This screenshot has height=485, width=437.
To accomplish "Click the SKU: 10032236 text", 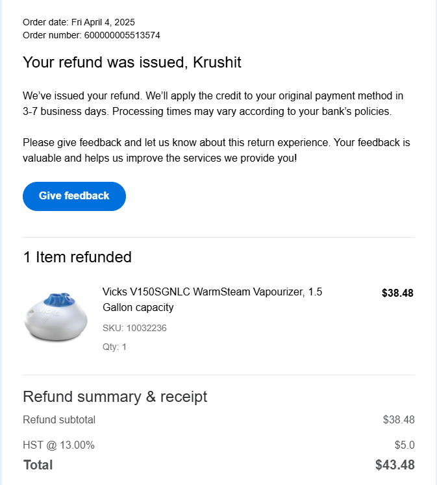I will point(134,328).
